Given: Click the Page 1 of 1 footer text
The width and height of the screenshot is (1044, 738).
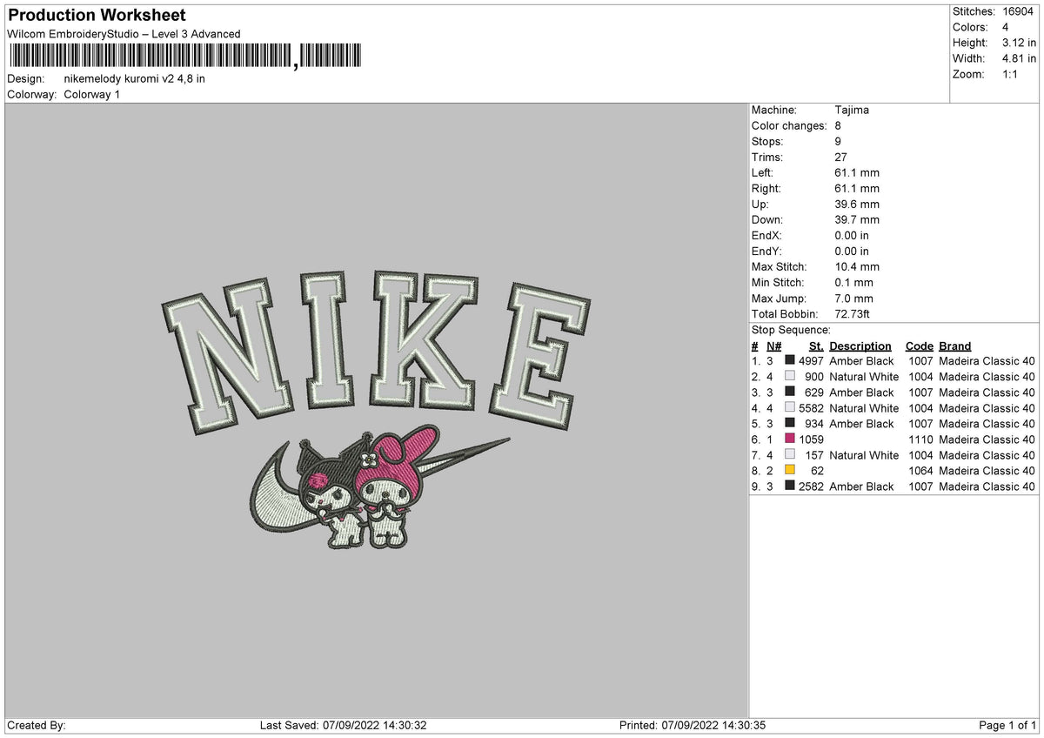Looking at the screenshot, I should [1007, 725].
